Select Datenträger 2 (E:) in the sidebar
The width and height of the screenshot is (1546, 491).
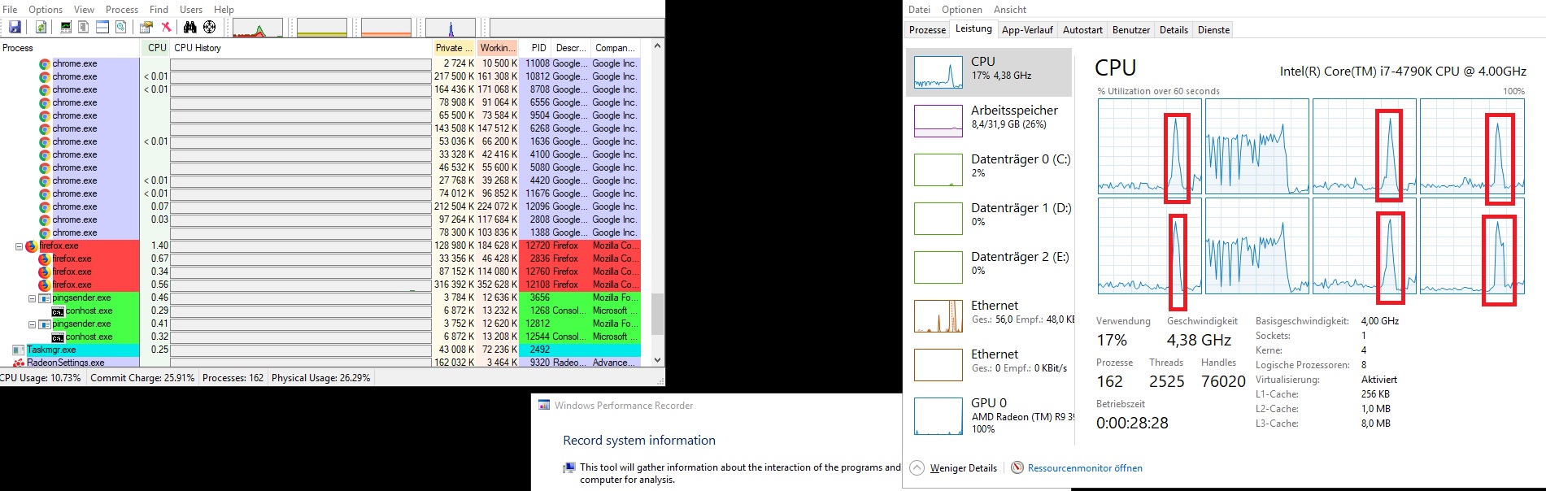point(989,267)
